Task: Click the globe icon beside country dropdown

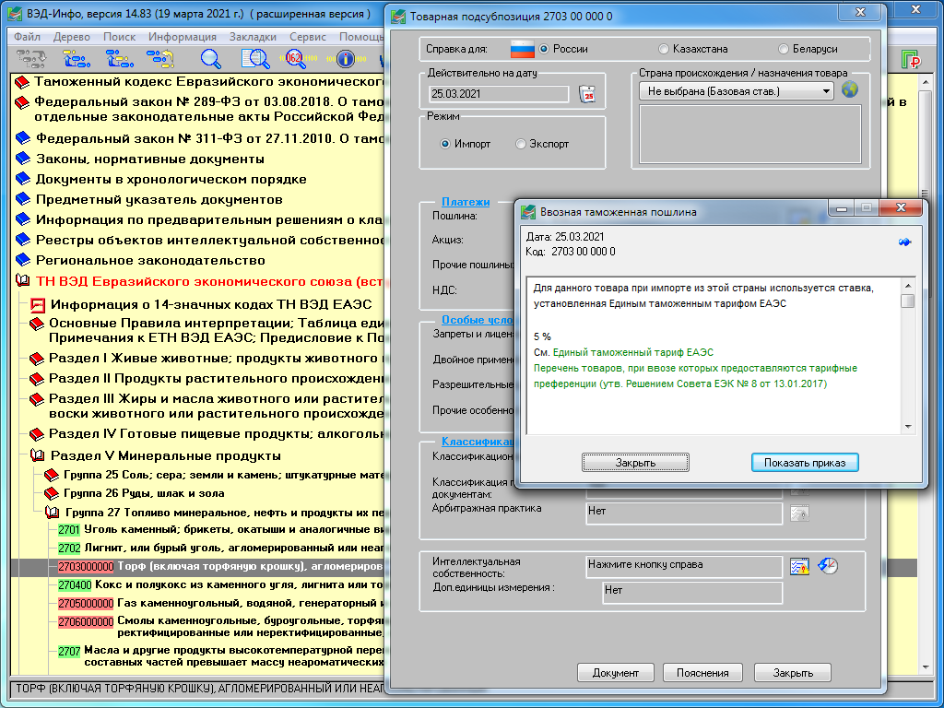Action: click(849, 90)
